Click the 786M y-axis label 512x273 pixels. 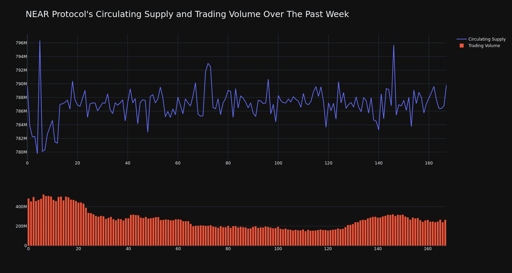[x=21, y=111]
